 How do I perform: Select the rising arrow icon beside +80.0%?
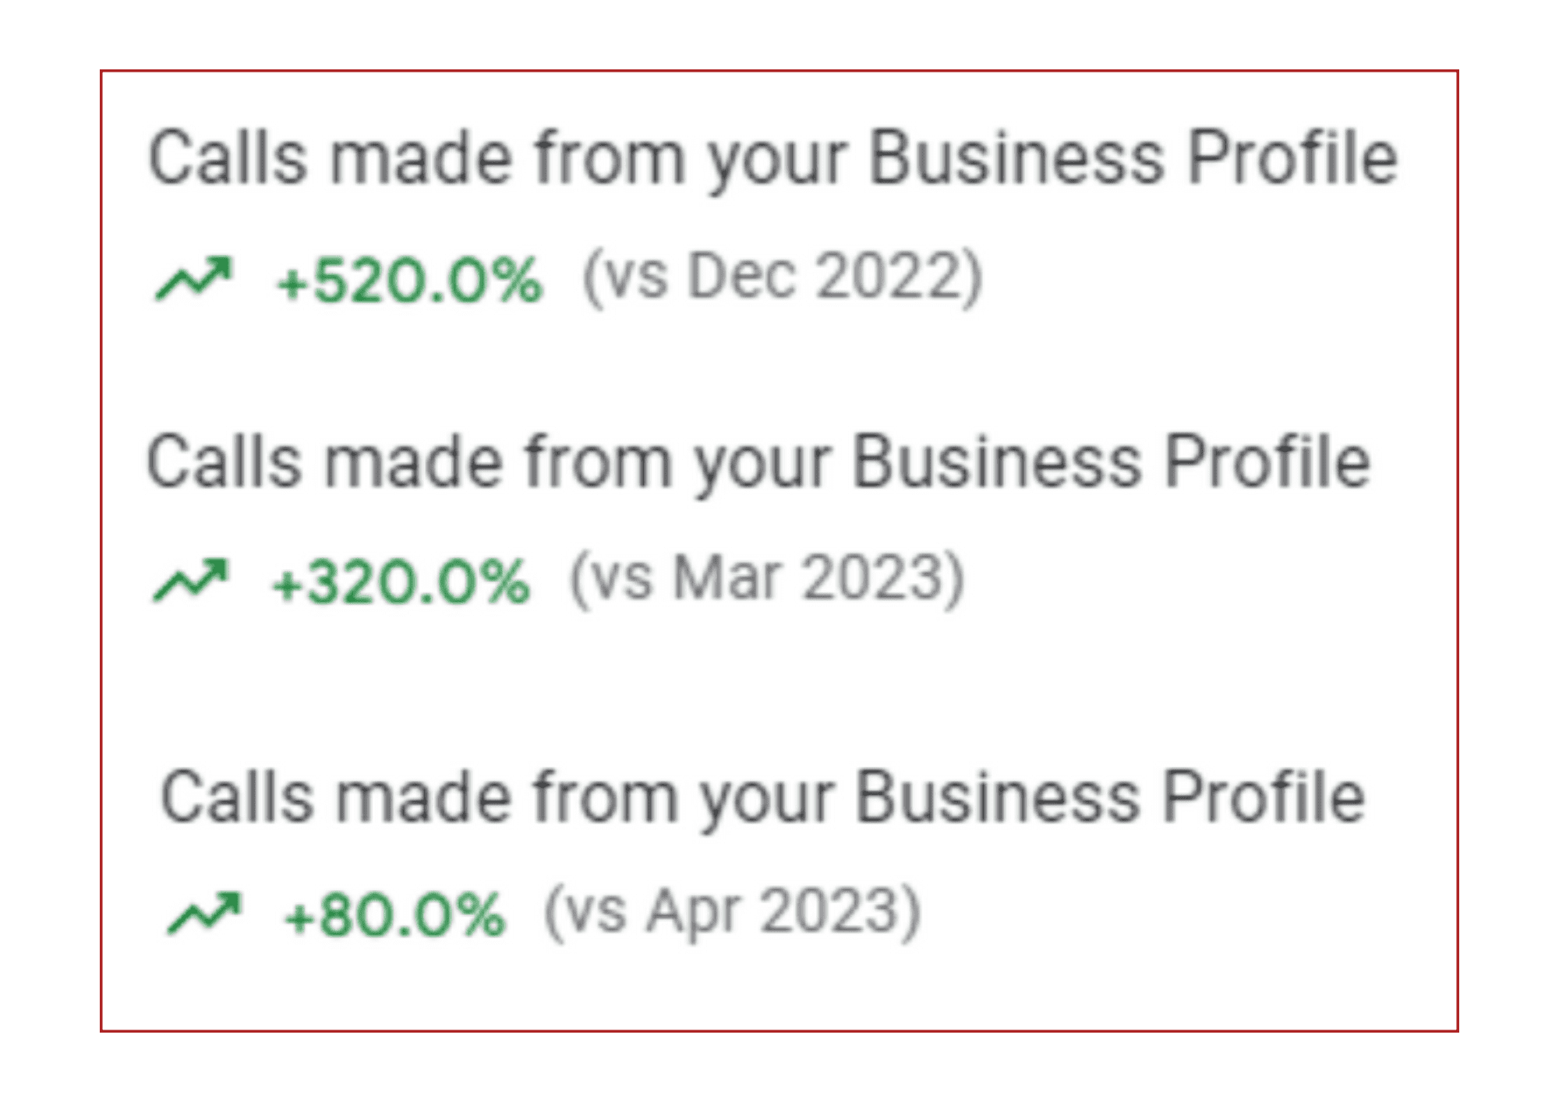pos(204,913)
